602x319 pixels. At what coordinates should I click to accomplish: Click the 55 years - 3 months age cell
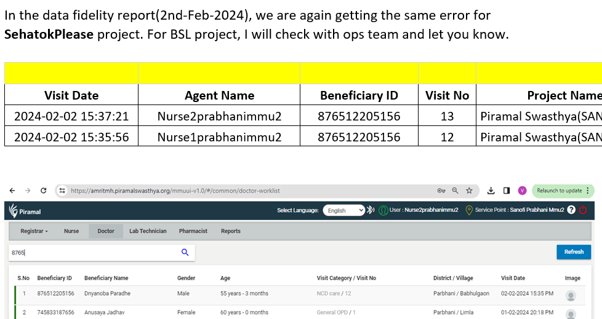pos(244,294)
